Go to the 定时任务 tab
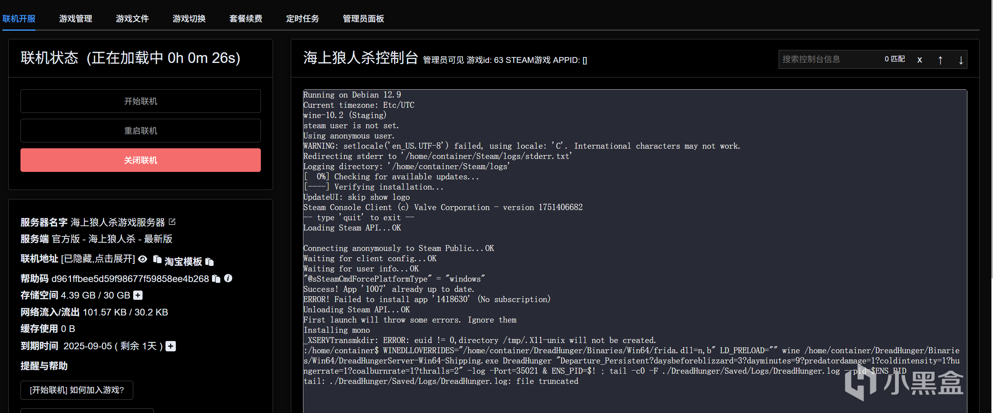This screenshot has width=993, height=413. (302, 18)
